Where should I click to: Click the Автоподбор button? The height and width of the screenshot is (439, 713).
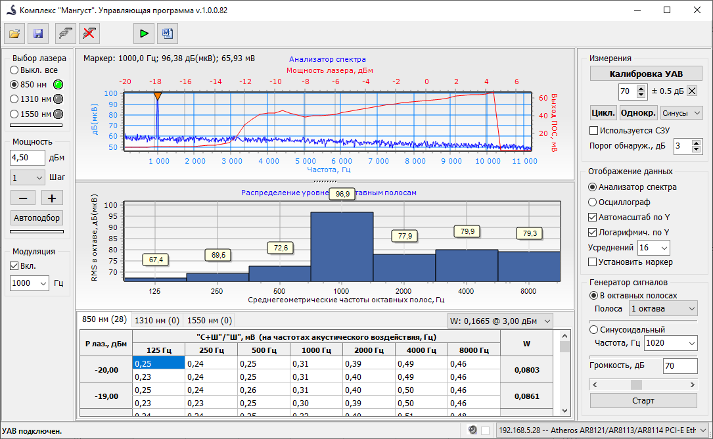point(37,218)
